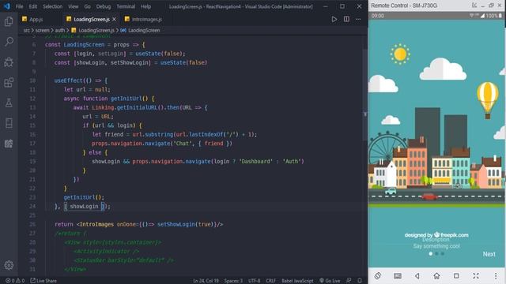The image size is (506, 284).
Task: Change indentation via Spaces: 3 status item
Action: (x=233, y=281)
